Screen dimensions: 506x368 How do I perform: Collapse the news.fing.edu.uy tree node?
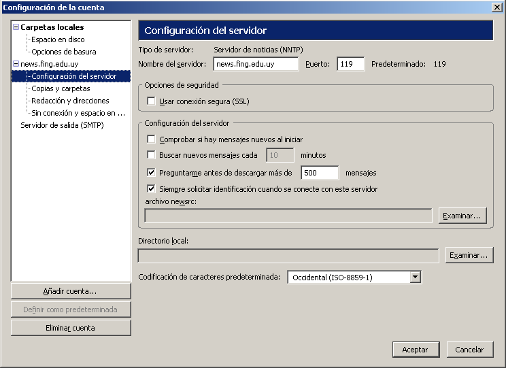[16, 64]
